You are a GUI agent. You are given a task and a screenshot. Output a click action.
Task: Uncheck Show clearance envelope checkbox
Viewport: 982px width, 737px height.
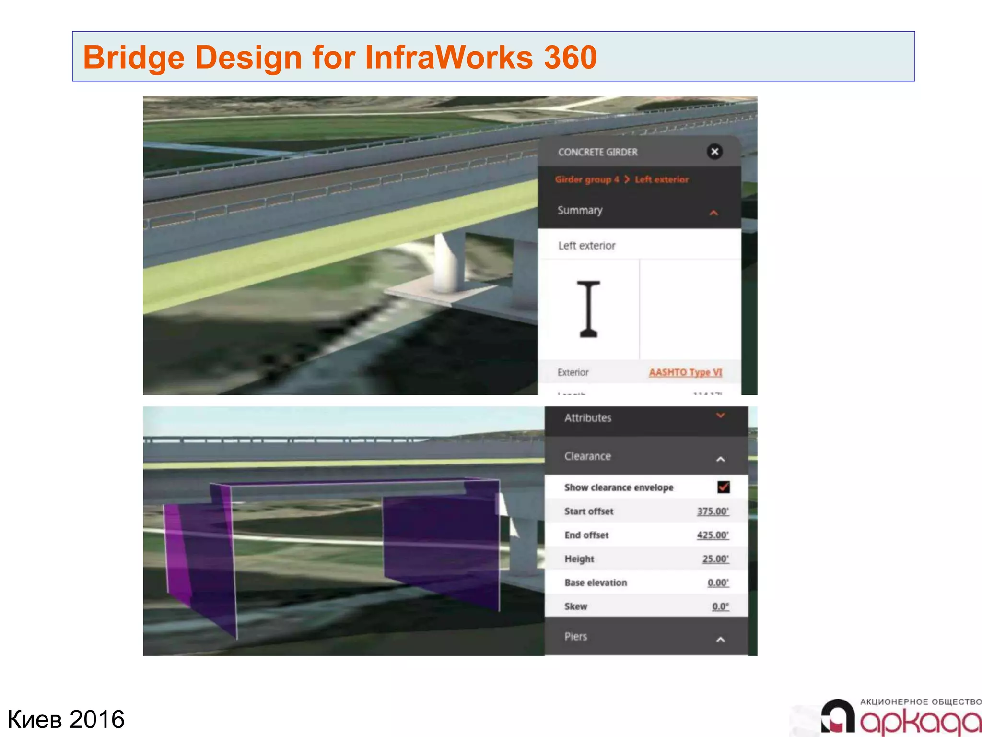click(723, 487)
